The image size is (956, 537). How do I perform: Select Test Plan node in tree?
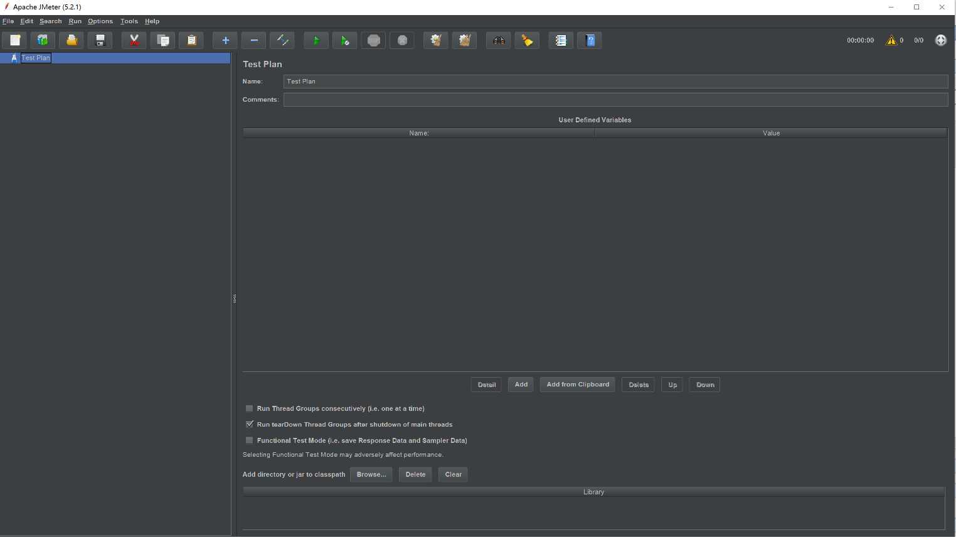[36, 58]
